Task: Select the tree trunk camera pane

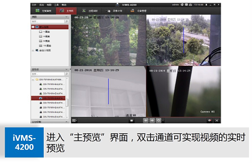Action: 108,40
